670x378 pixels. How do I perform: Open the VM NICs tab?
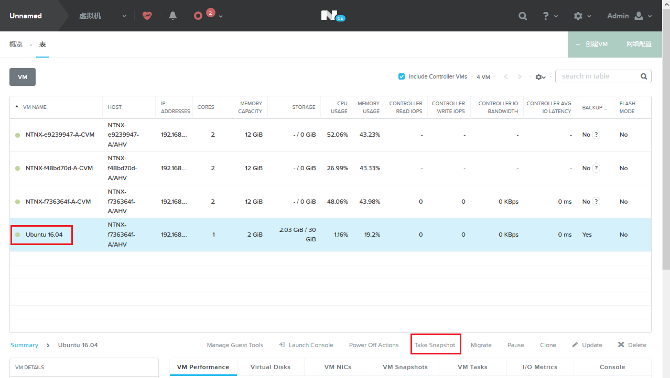click(338, 367)
